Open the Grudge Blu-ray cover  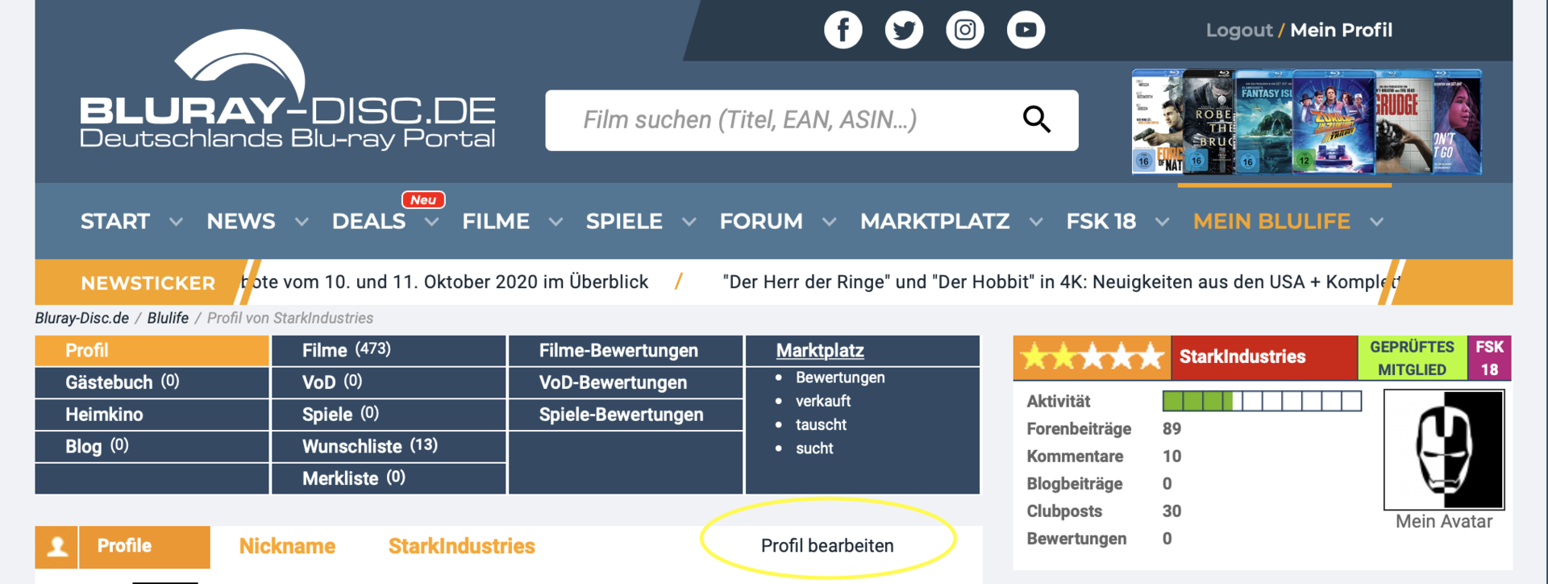pos(1404,123)
